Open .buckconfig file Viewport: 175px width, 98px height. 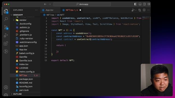pyautogui.click(x=25, y=24)
